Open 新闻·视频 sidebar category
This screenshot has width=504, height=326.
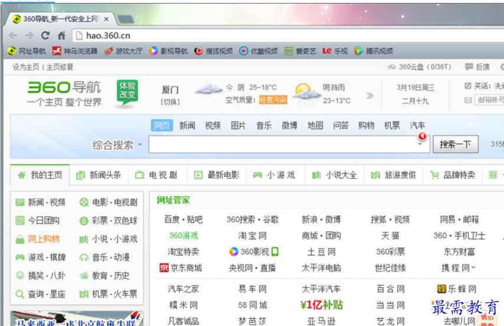coord(41,202)
